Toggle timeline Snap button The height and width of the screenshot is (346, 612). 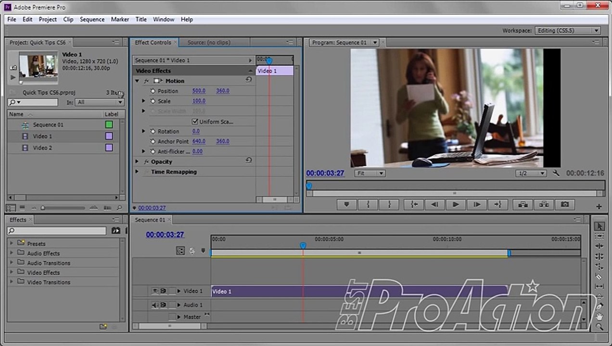click(x=180, y=250)
